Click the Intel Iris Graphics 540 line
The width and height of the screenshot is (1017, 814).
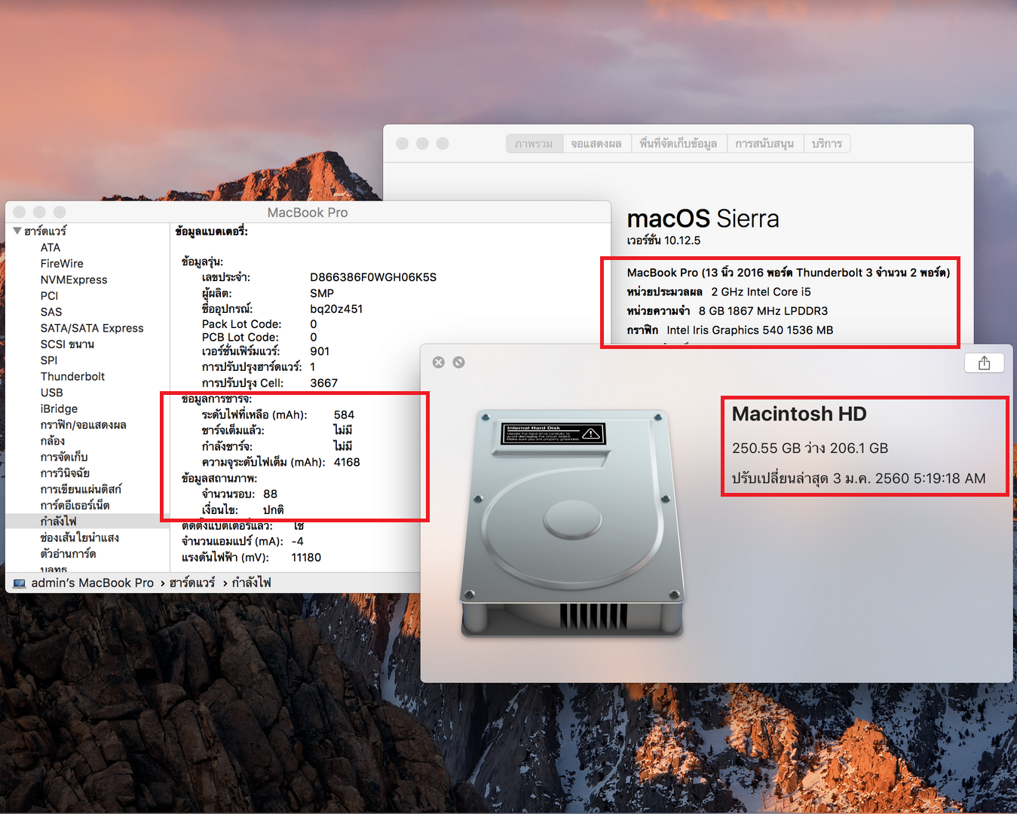pos(730,330)
